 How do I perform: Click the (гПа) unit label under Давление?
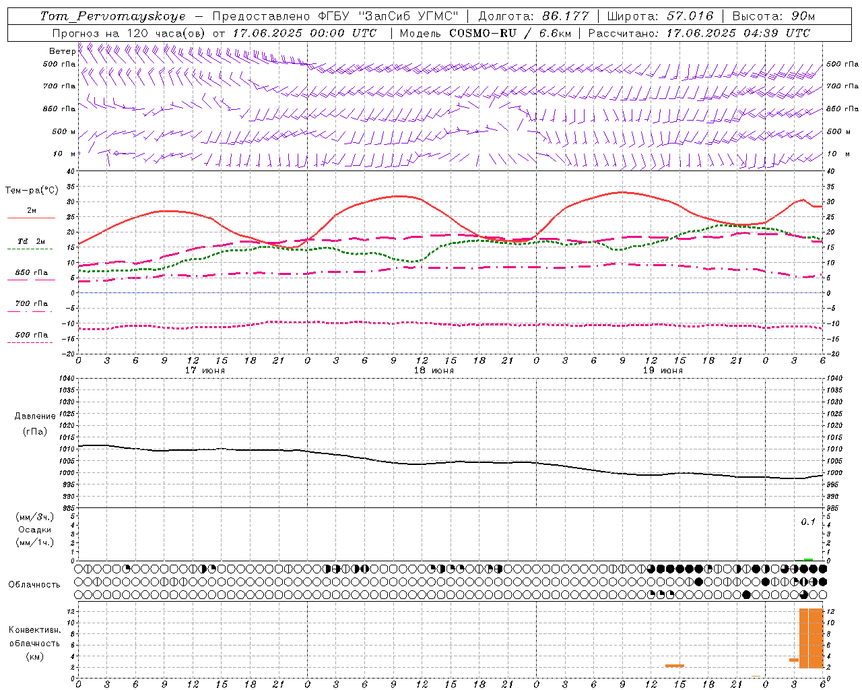[35, 431]
